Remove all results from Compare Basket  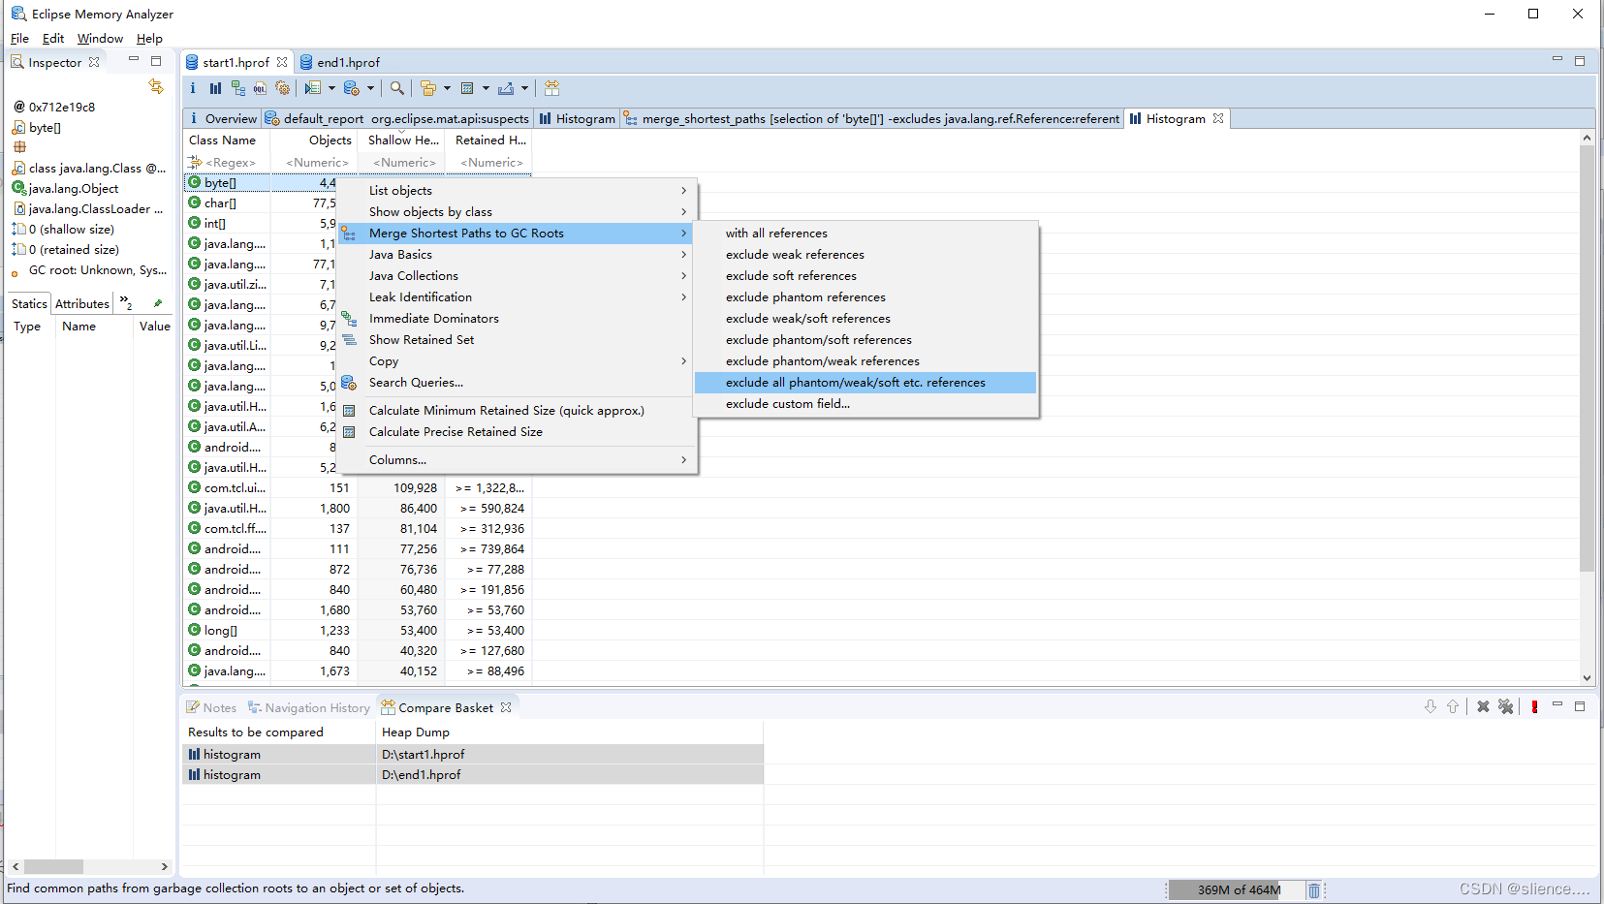coord(1505,706)
